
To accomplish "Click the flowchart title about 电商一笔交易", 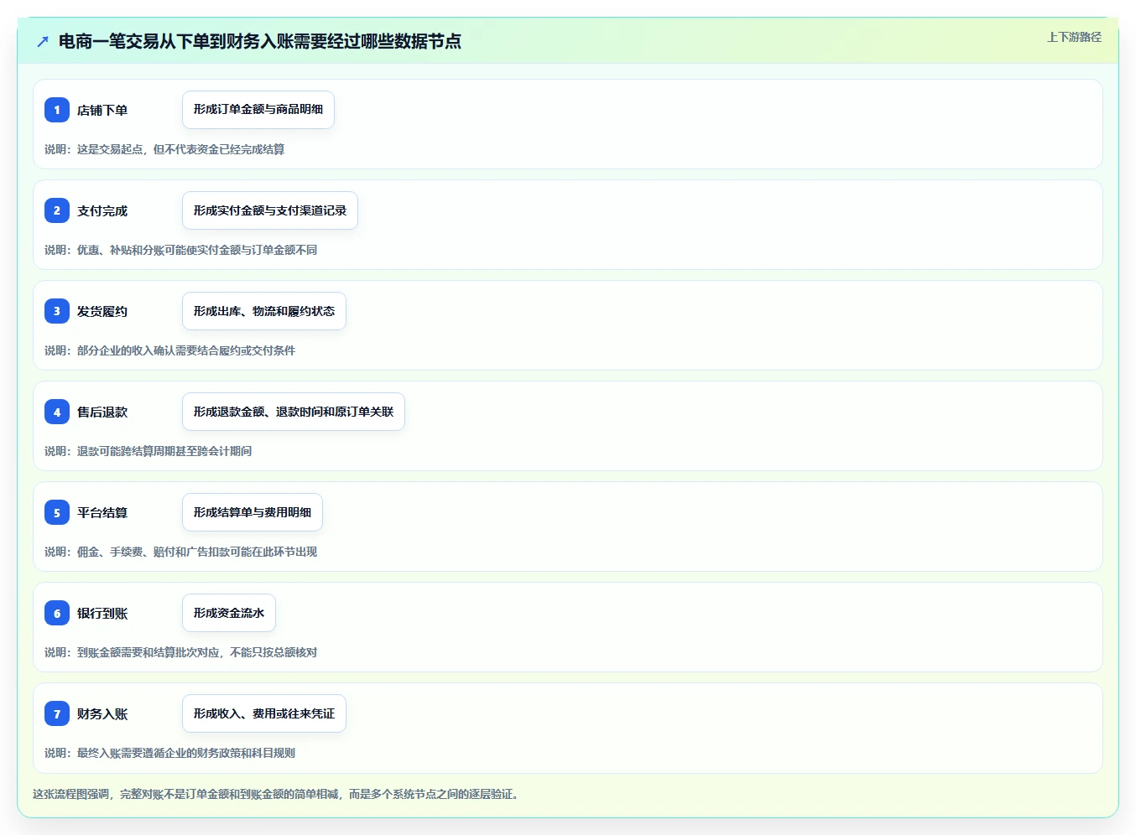I will (260, 41).
